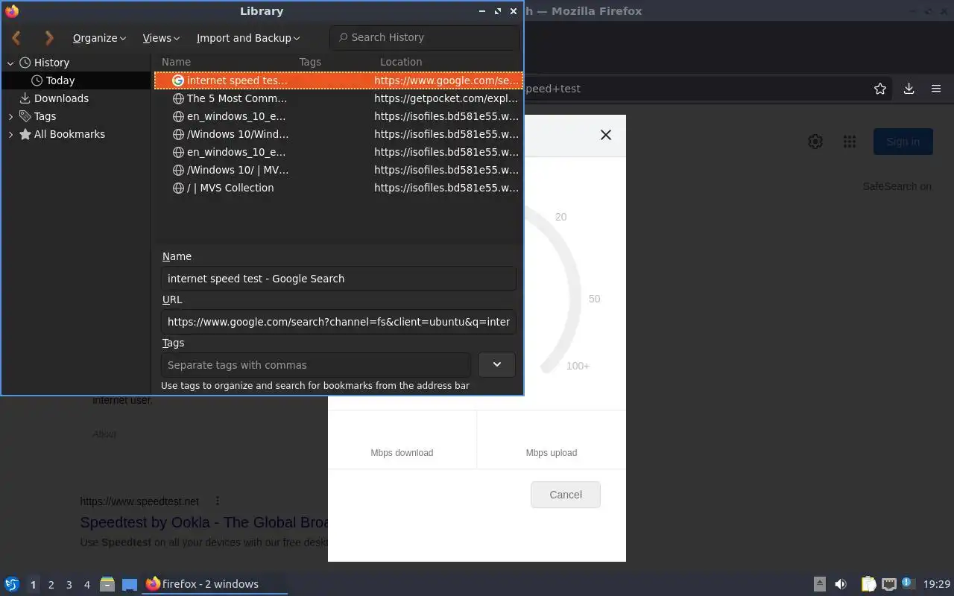Open Downloads in the Library sidebar

(x=61, y=98)
